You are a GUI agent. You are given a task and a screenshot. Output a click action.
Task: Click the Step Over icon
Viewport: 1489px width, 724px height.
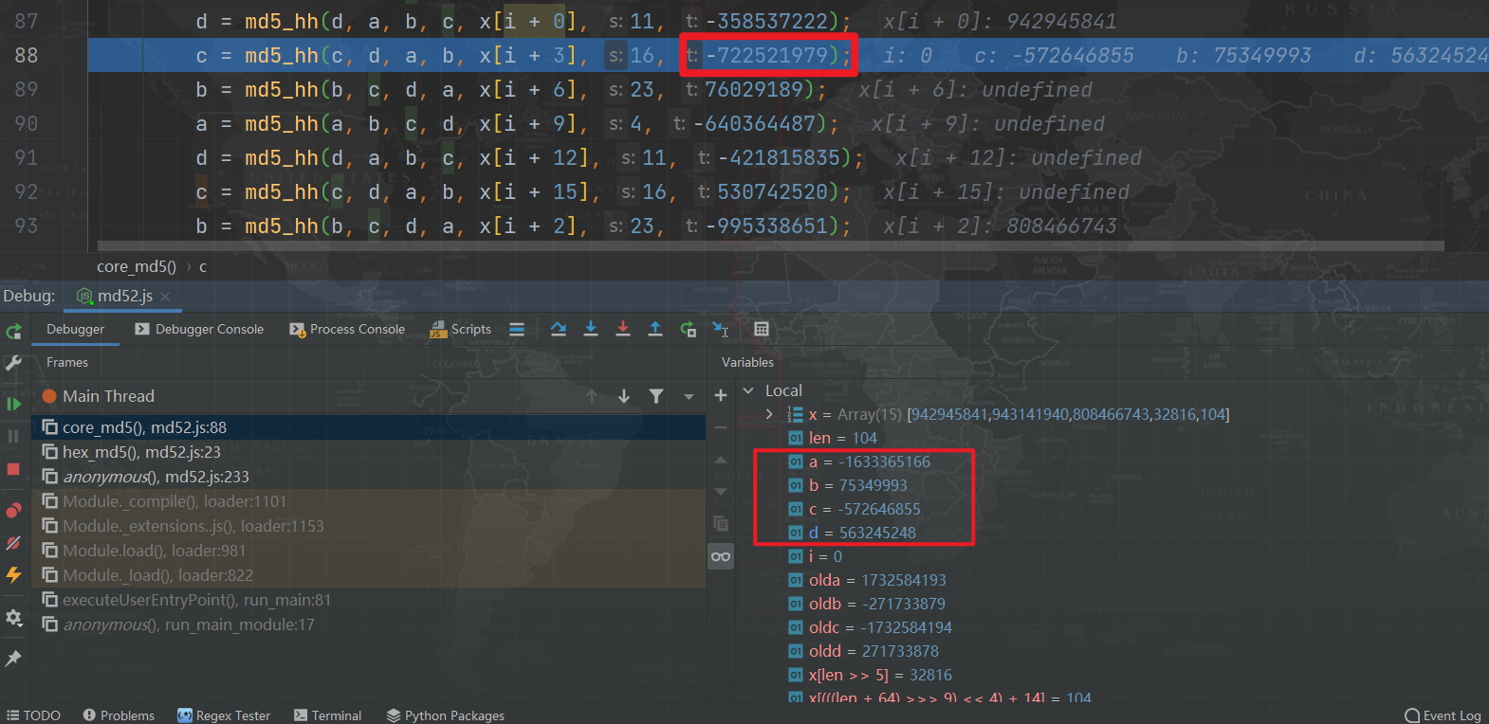[x=559, y=330]
